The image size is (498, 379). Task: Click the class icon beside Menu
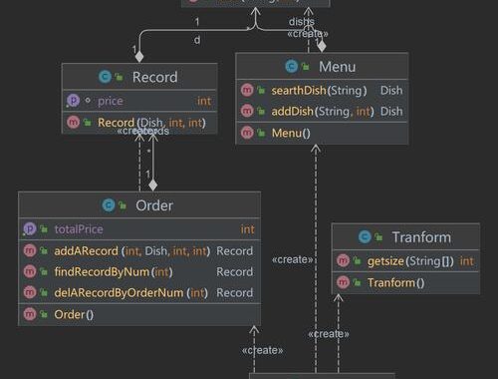tap(292, 67)
